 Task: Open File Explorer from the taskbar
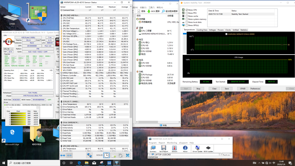87,163
